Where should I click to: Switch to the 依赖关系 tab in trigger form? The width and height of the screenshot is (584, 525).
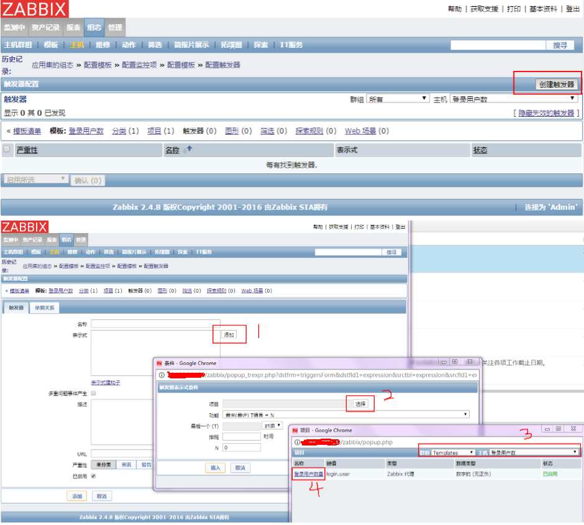tap(45, 308)
